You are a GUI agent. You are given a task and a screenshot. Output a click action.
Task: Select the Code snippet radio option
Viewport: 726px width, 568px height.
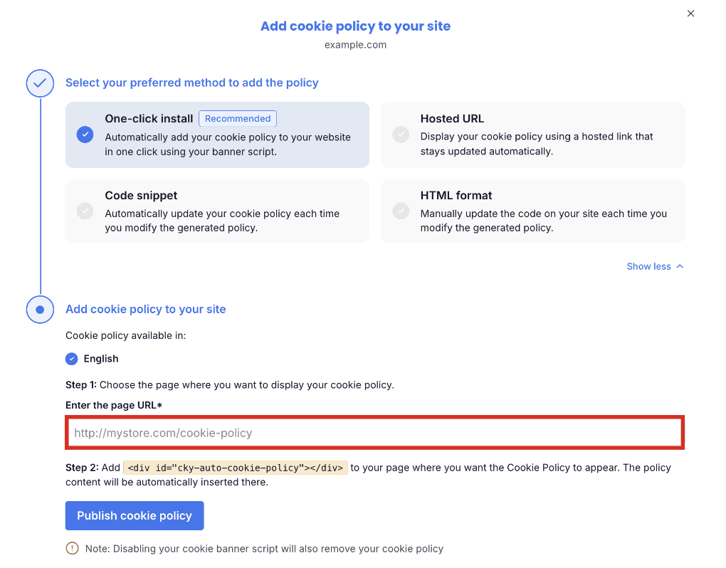[x=85, y=211]
